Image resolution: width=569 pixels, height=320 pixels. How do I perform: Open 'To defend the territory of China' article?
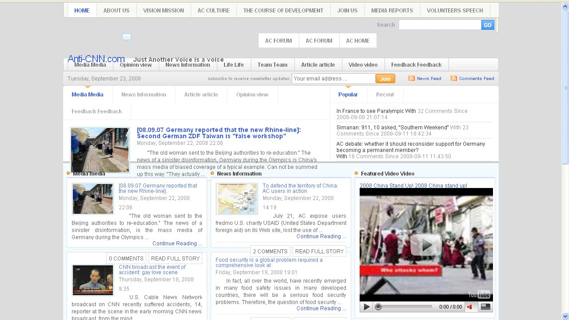point(300,188)
